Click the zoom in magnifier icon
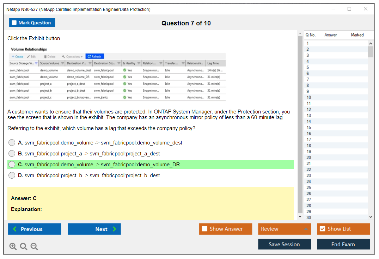 point(13,247)
